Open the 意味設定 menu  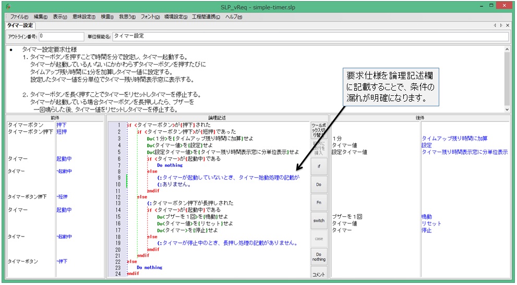[84, 17]
